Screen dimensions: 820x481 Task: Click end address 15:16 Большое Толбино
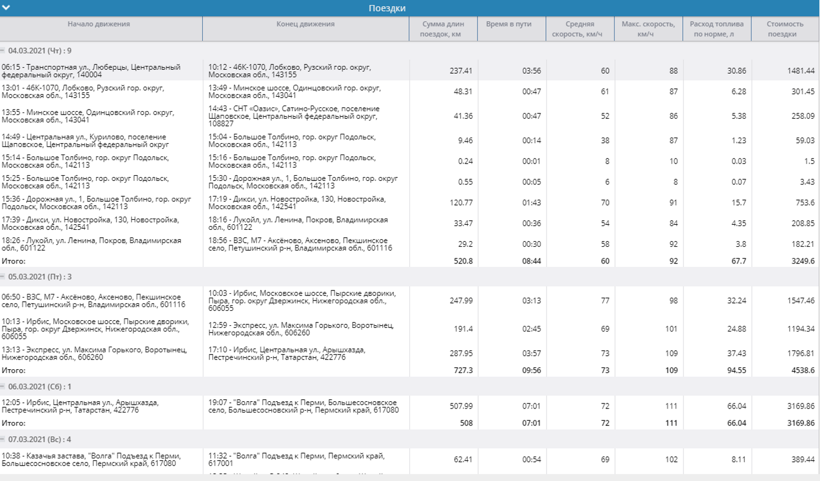pos(293,161)
